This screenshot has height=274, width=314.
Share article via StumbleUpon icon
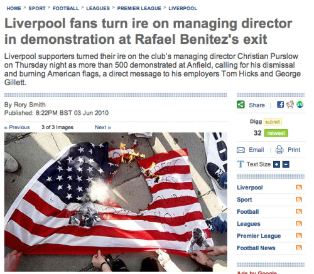point(300,104)
